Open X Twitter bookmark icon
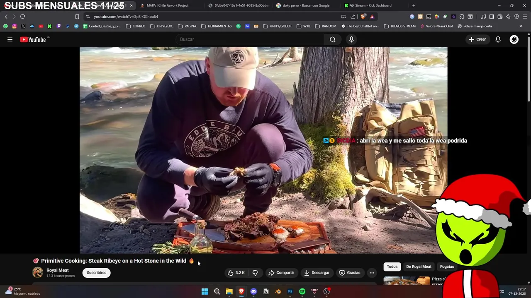The width and height of the screenshot is (531, 298). pos(23,26)
